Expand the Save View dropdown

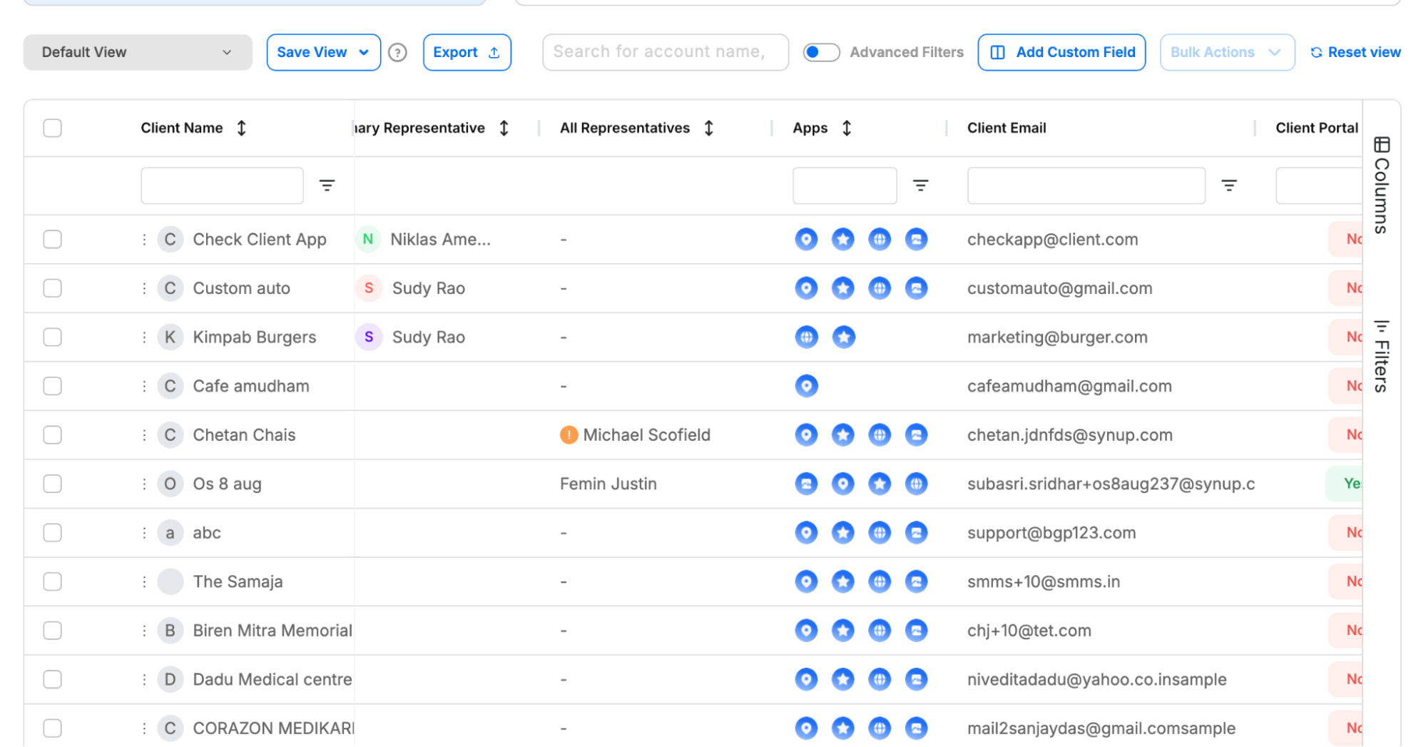coord(323,52)
